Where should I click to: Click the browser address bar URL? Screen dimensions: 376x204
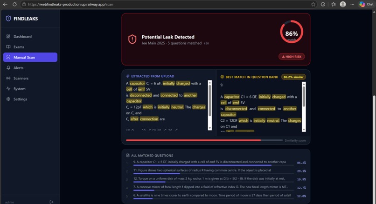70,4
